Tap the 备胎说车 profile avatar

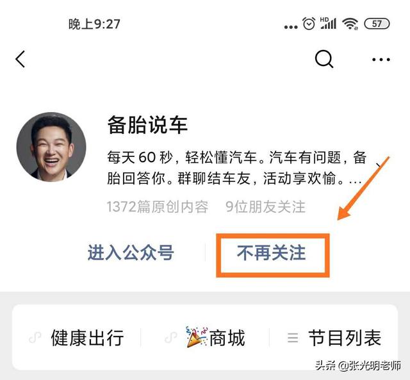[x=51, y=147]
